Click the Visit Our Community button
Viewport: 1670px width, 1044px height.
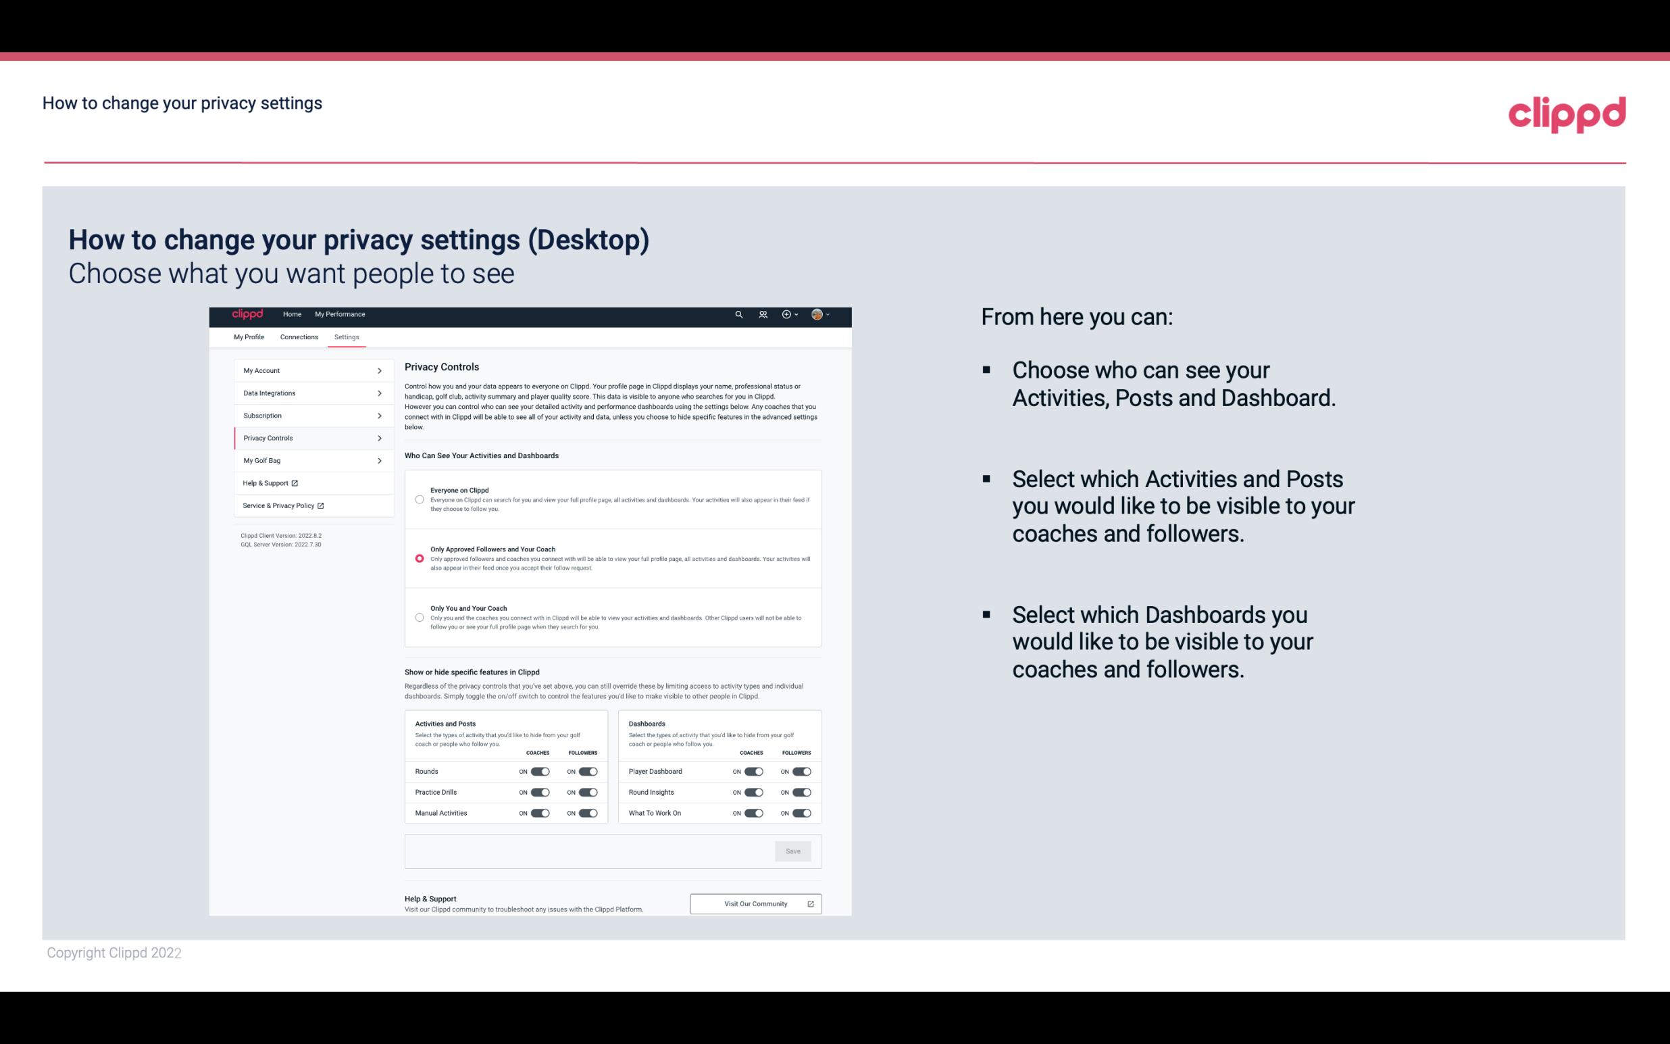tap(755, 903)
